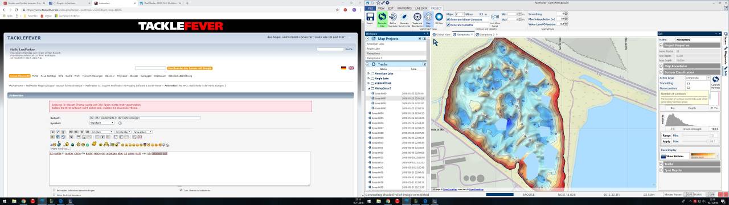
Task: Toggle the Generate Isobaths checkbox
Action: pos(448,24)
